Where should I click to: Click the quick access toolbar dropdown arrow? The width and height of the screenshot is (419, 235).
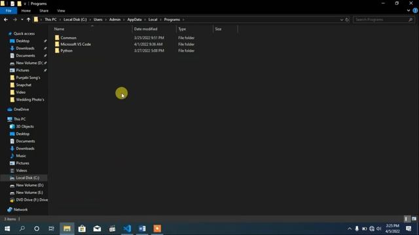click(x=25, y=4)
